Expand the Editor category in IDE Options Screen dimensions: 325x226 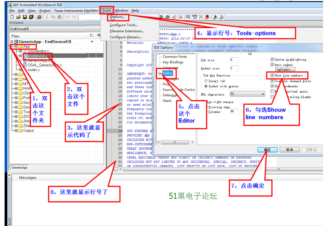160,73
